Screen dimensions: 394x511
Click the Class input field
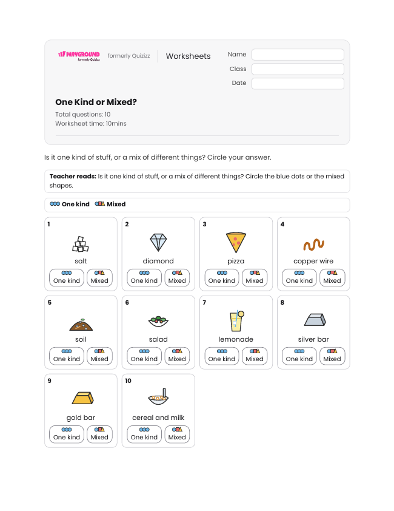tap(298, 69)
